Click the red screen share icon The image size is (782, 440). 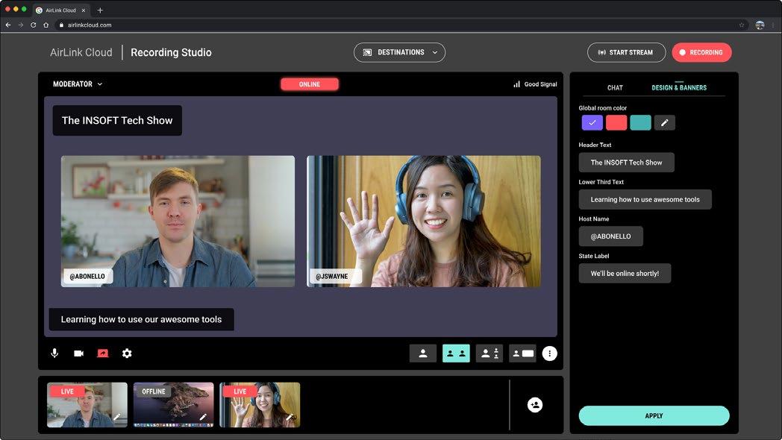coord(103,353)
